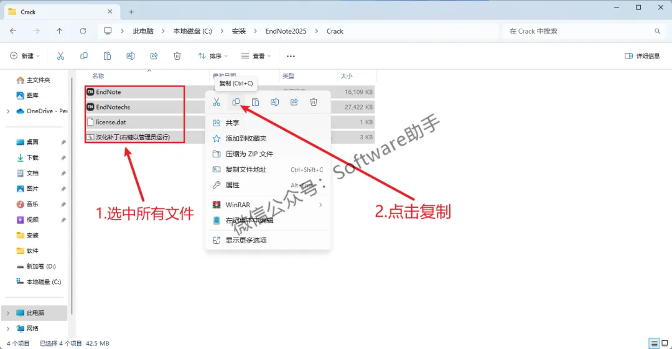This screenshot has height=349, width=672.
Task: Expand the 此电脑 tree node
Action: pyautogui.click(x=8, y=313)
